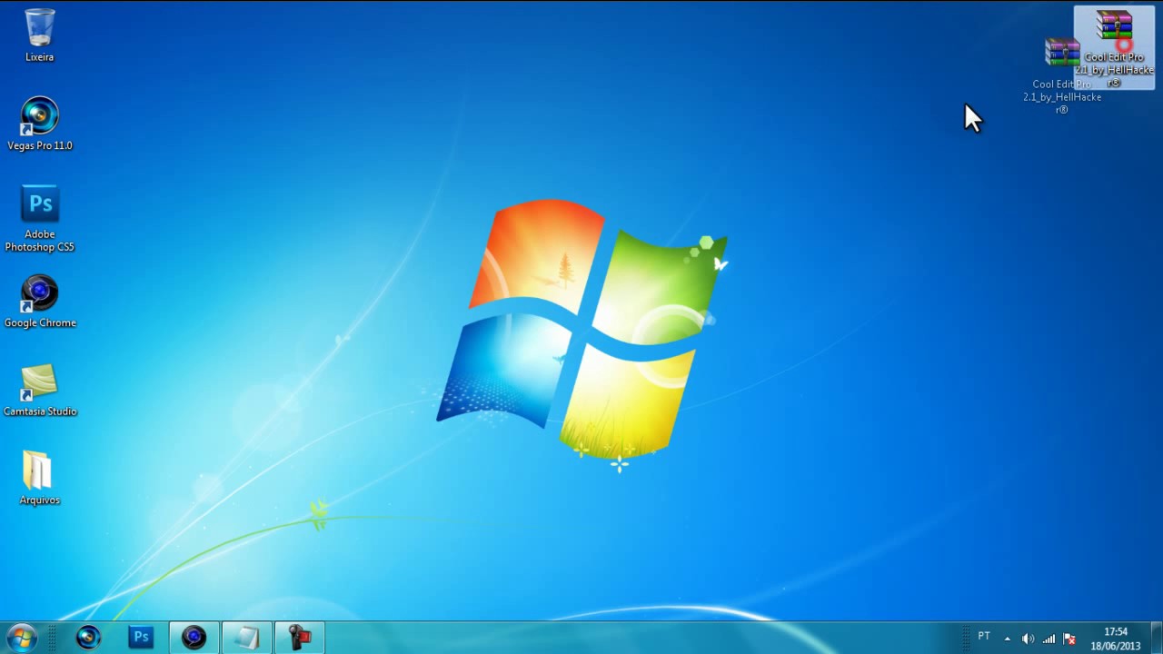
Task: Launch Photoshop from the taskbar pin
Action: [x=141, y=638]
